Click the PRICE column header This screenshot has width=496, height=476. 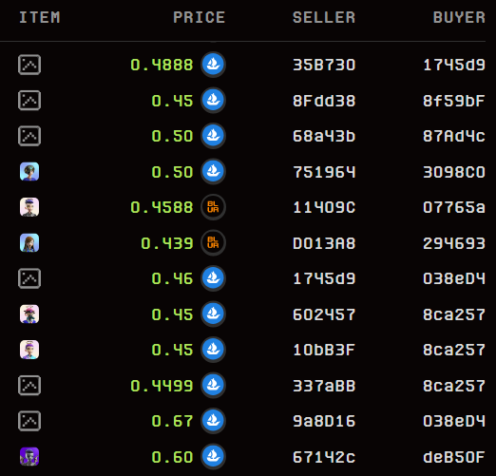(x=199, y=17)
